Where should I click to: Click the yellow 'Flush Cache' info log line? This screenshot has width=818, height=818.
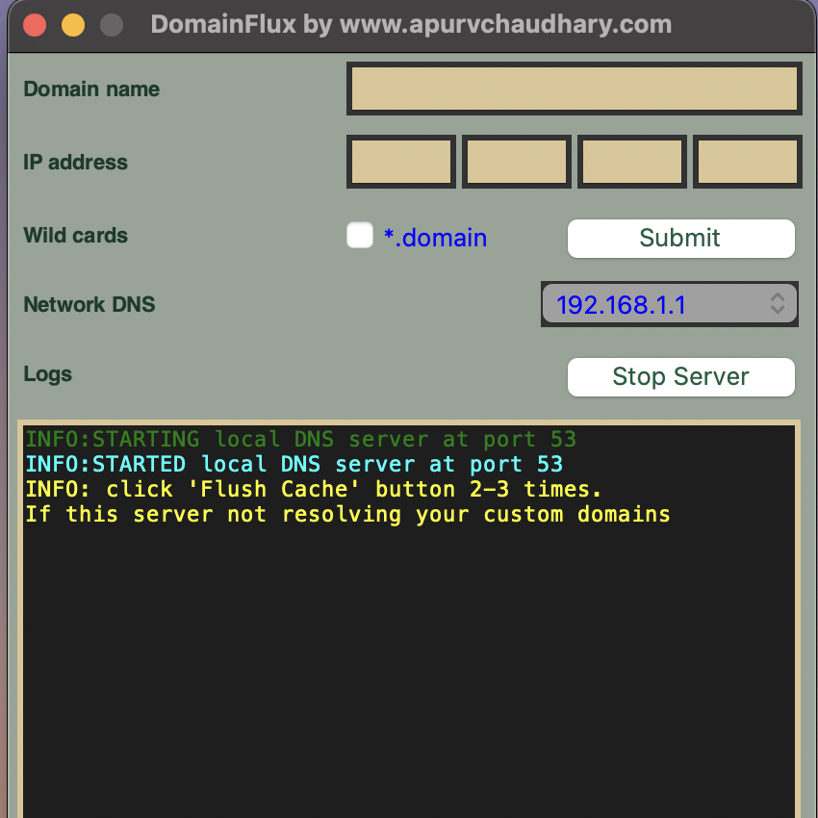314,490
